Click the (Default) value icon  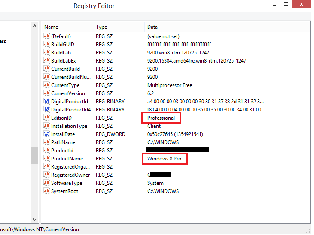click(x=47, y=36)
